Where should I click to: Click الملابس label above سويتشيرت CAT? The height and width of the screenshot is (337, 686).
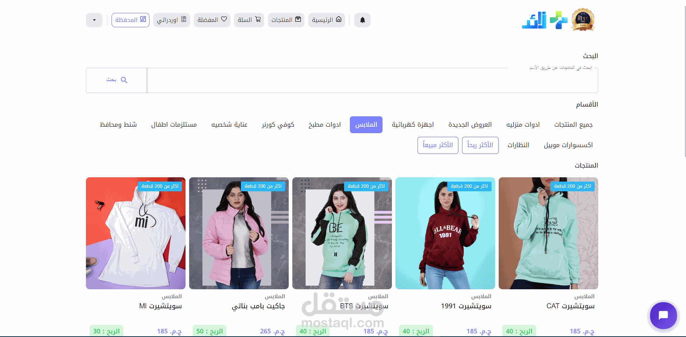tap(585, 296)
